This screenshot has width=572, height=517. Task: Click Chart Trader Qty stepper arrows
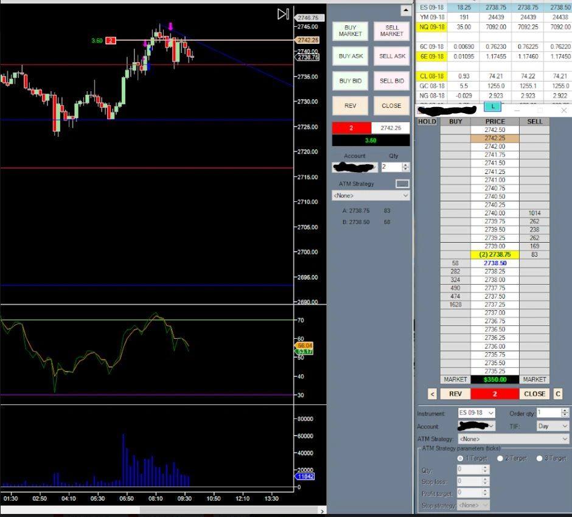pyautogui.click(x=405, y=167)
